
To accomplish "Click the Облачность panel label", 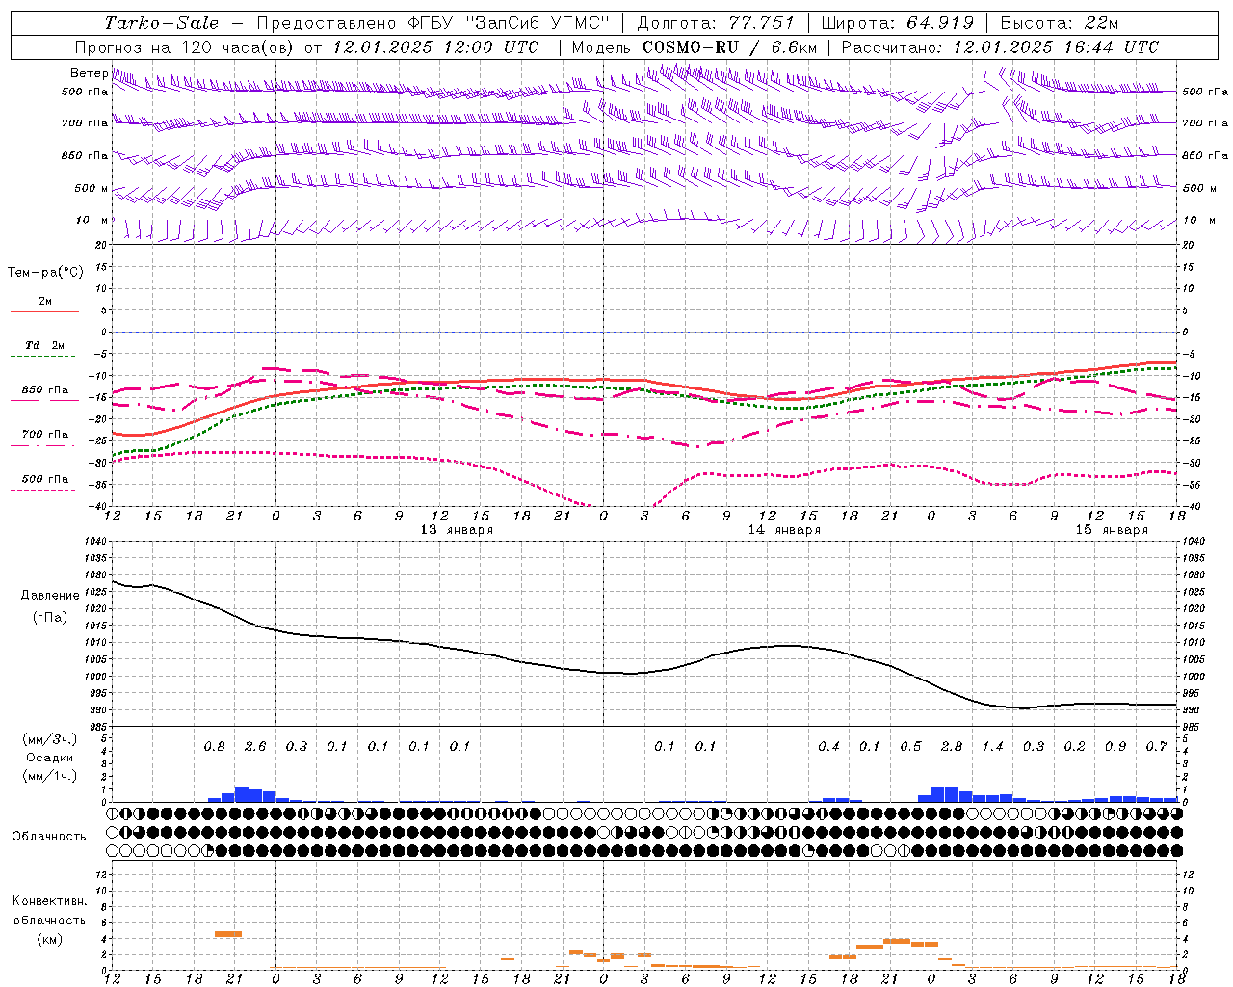I will pos(49,837).
